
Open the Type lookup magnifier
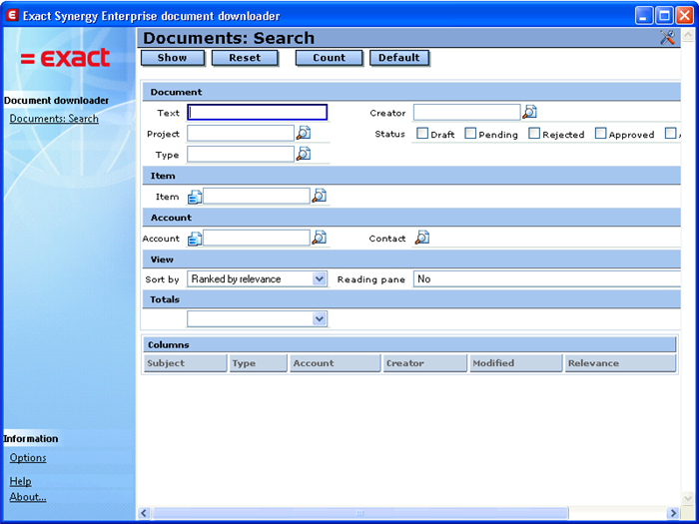[304, 154]
